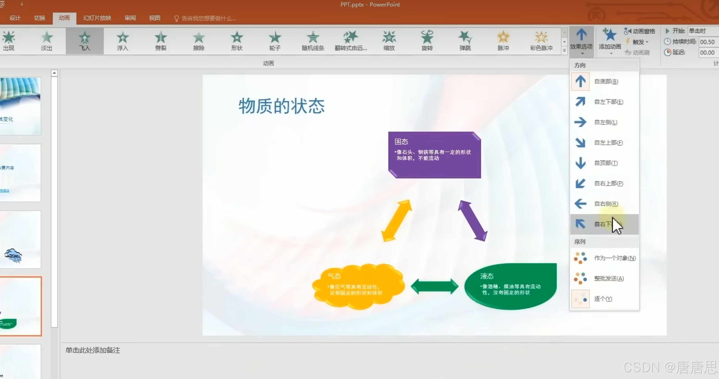This screenshot has height=379, width=719.
Task: Collapse the 效果选项 (Effect Options) dropdown
Action: [x=581, y=41]
